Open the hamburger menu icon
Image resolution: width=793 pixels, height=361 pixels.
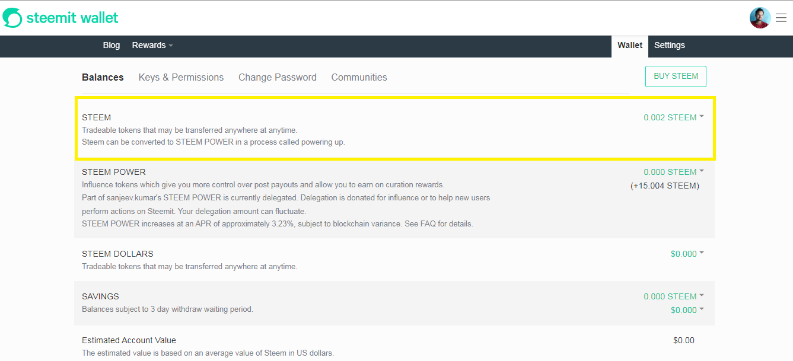(x=781, y=18)
